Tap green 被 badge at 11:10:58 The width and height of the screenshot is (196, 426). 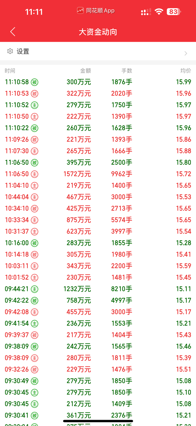(x=34, y=82)
